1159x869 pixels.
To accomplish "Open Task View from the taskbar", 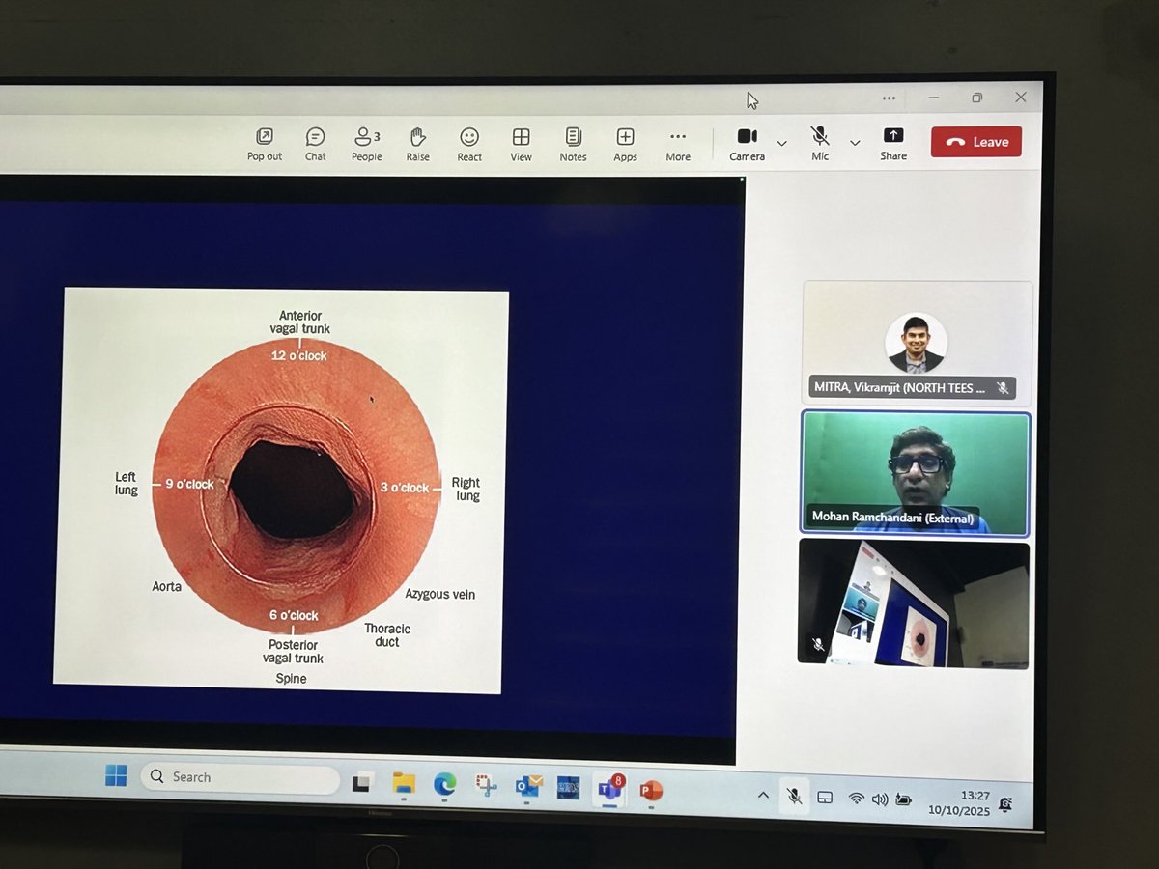I will [x=363, y=782].
